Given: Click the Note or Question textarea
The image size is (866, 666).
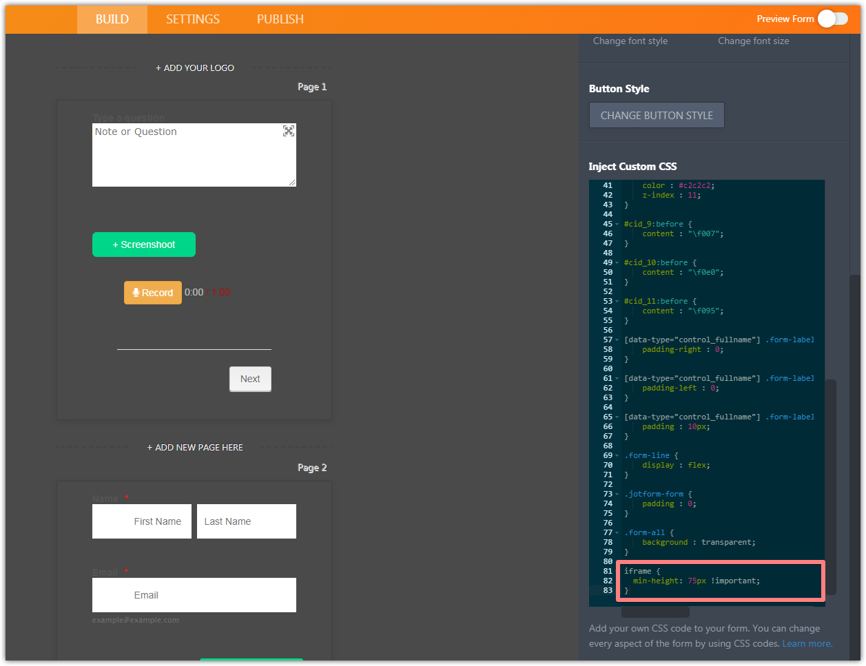Looking at the screenshot, I should coord(194,155).
